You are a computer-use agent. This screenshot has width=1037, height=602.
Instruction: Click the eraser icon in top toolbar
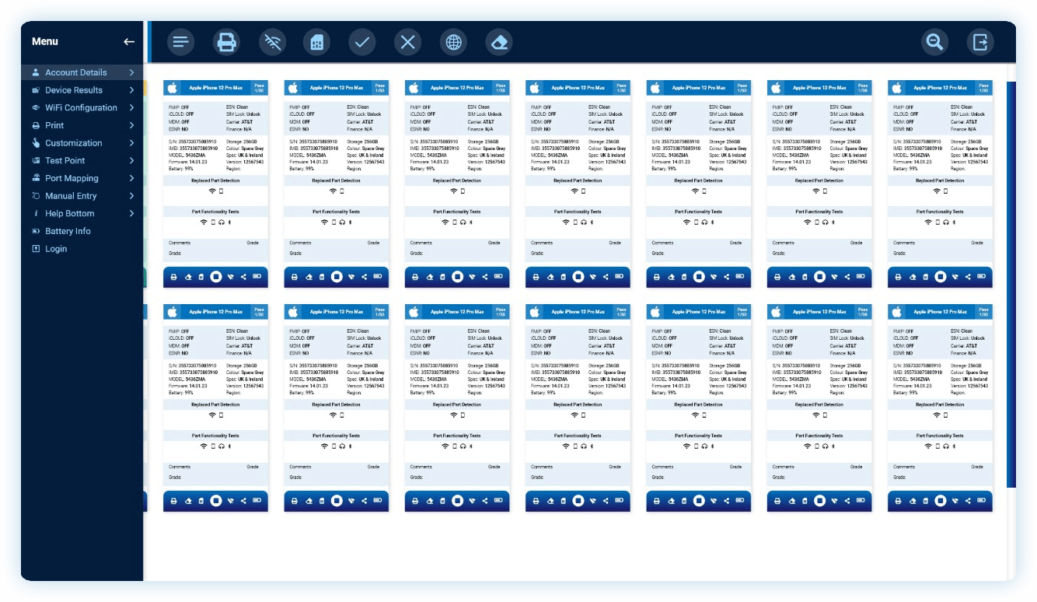pos(499,42)
